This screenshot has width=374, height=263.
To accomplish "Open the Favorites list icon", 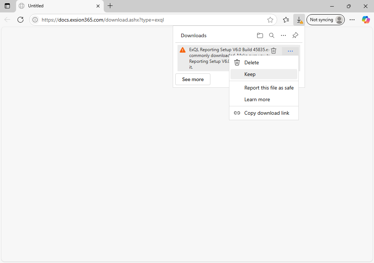I will (286, 20).
